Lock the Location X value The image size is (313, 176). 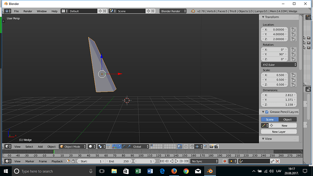coord(293,29)
